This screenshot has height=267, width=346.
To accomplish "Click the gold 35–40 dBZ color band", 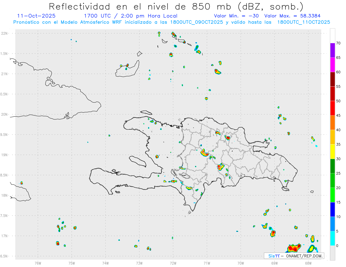I will click(x=332, y=137).
